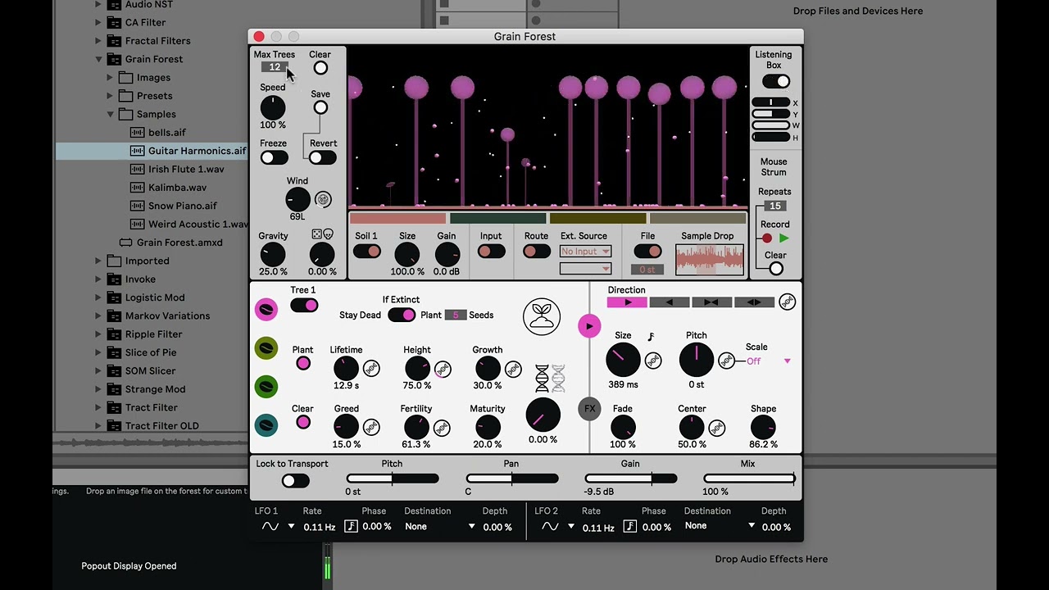Toggle the Input switch

pyautogui.click(x=491, y=252)
